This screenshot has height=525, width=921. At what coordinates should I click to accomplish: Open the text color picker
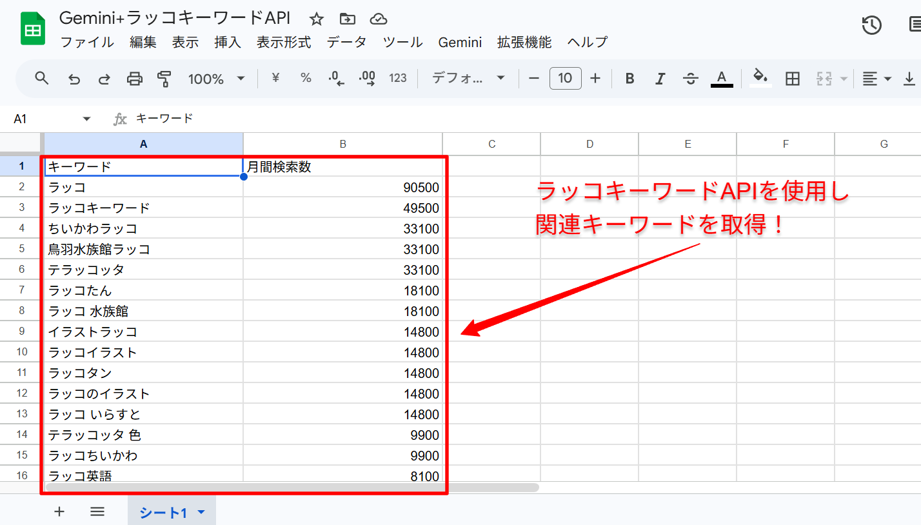click(x=722, y=79)
